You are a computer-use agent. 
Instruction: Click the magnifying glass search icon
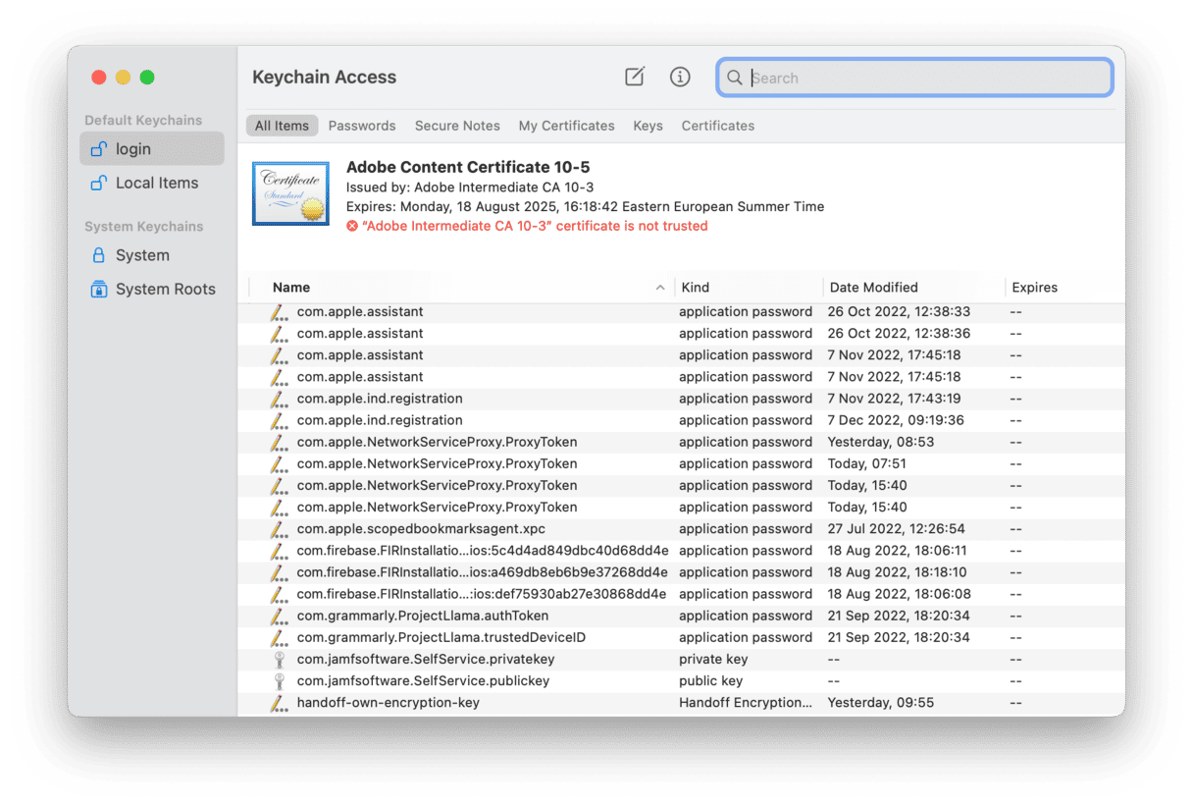pyautogui.click(x=735, y=78)
